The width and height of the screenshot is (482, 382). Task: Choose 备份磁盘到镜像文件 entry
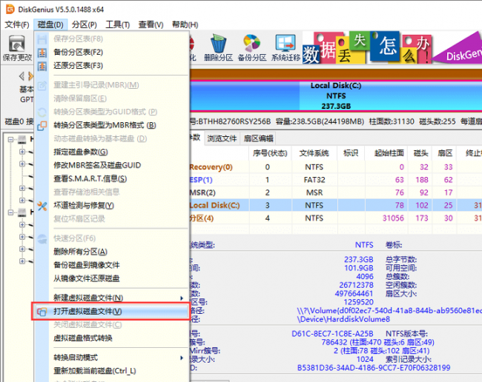pyautogui.click(x=112, y=265)
